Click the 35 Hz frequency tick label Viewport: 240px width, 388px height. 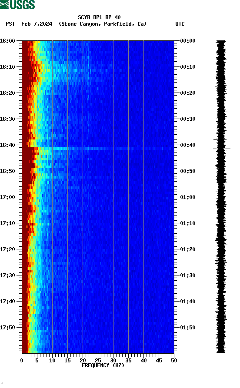coord(129,361)
